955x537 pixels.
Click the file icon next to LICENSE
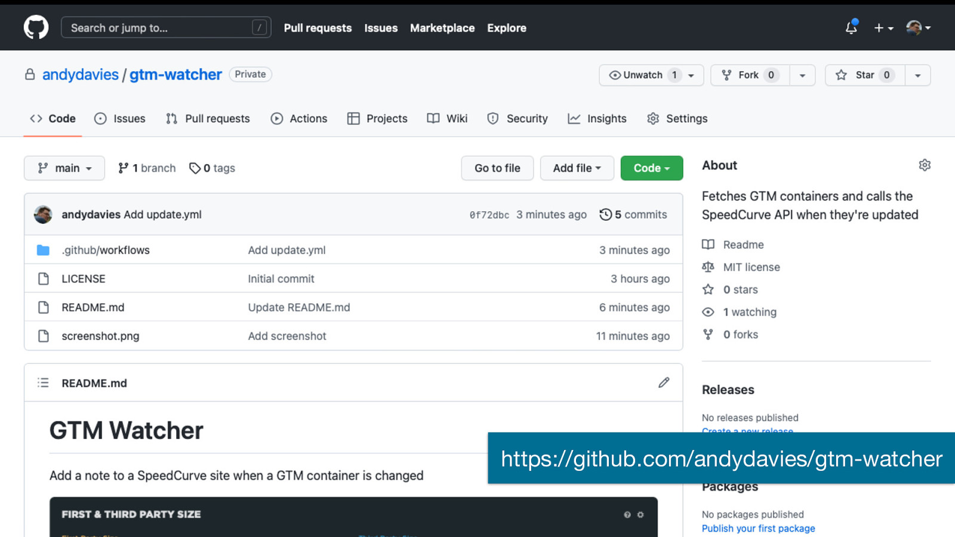tap(43, 279)
